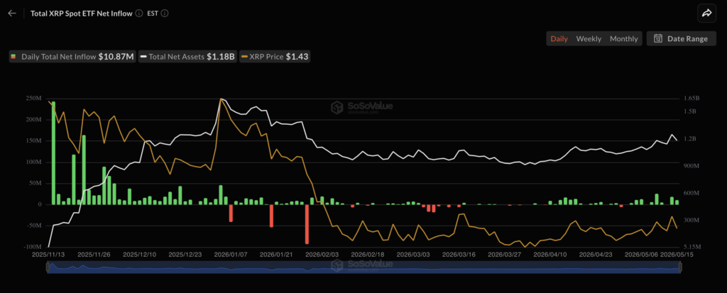727x293 pixels.
Task: Click the EST timezone label
Action: pos(153,13)
